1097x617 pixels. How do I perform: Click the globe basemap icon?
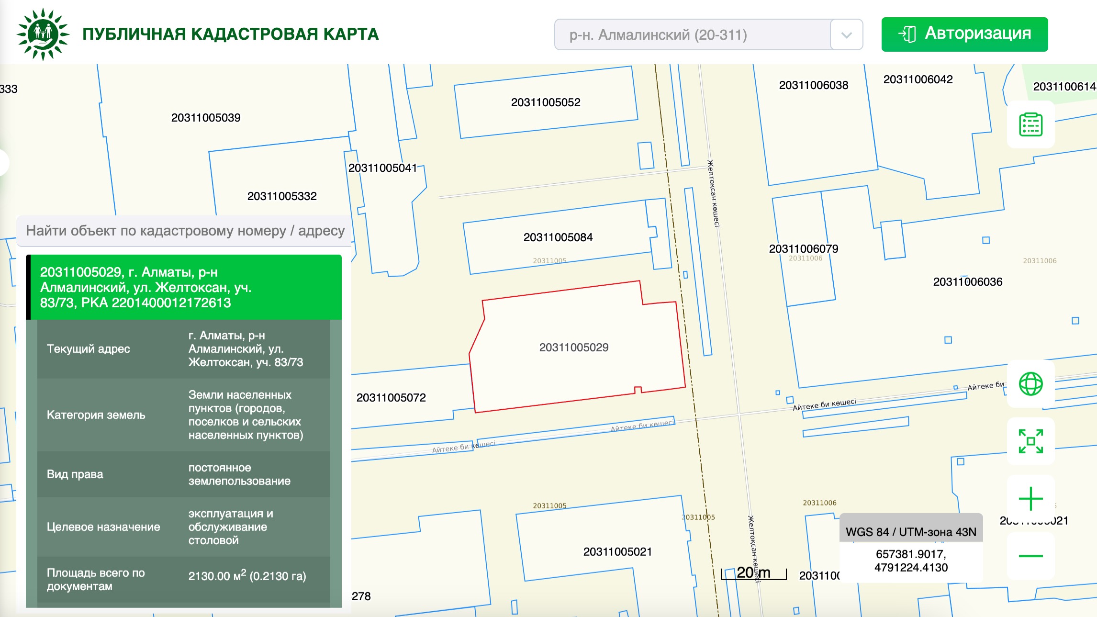(1030, 383)
